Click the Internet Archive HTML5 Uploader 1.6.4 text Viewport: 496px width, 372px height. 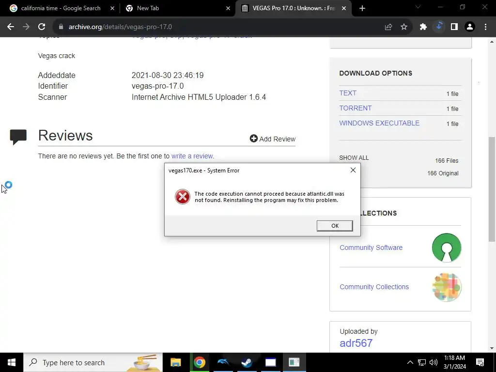pos(199,97)
